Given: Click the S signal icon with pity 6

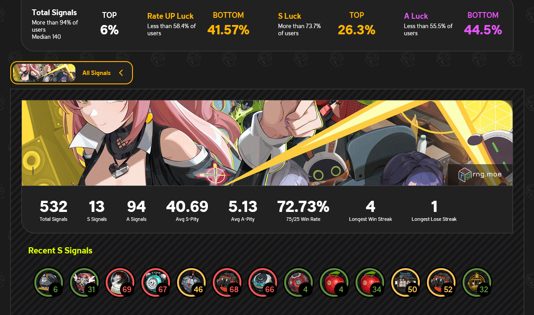Looking at the screenshot, I should click(49, 282).
